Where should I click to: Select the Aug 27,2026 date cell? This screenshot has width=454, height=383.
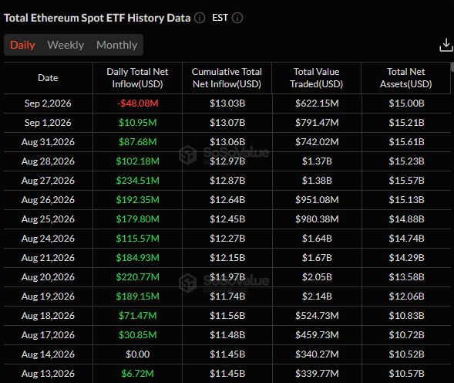[48, 181]
